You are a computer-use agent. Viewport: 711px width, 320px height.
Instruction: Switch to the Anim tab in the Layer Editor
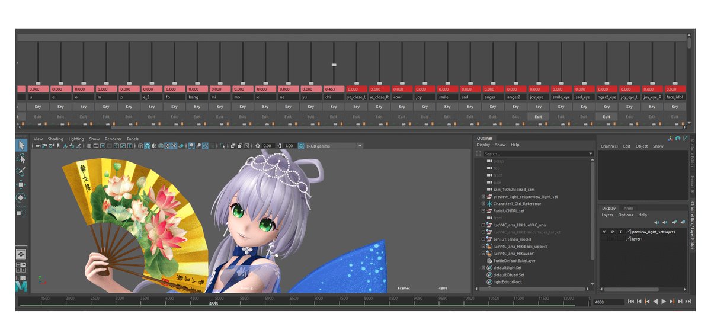(628, 208)
